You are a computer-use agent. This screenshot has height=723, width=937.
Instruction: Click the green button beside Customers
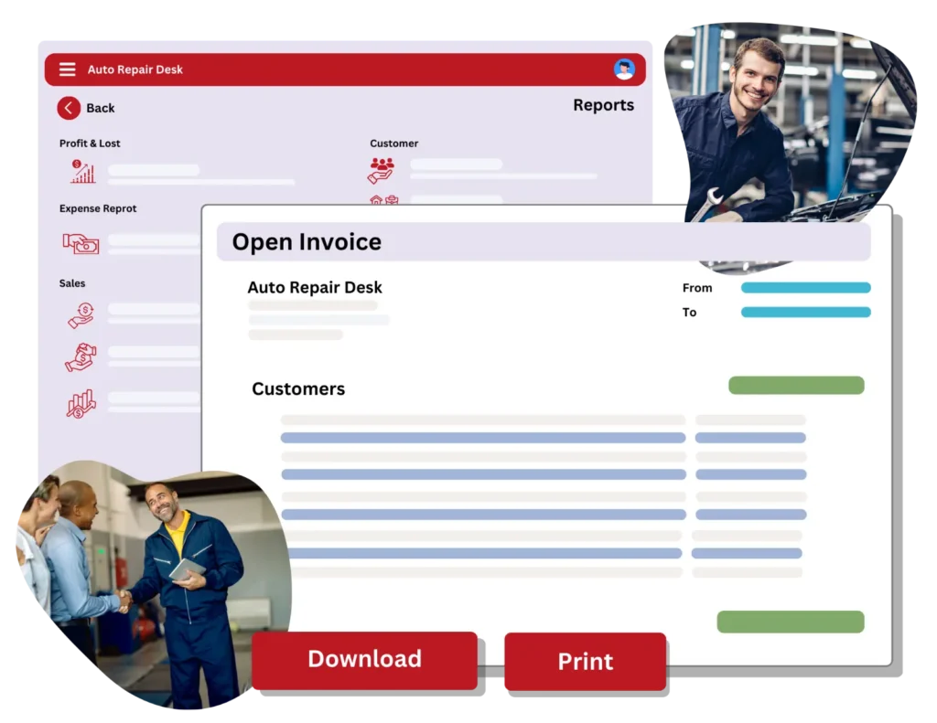coord(796,386)
